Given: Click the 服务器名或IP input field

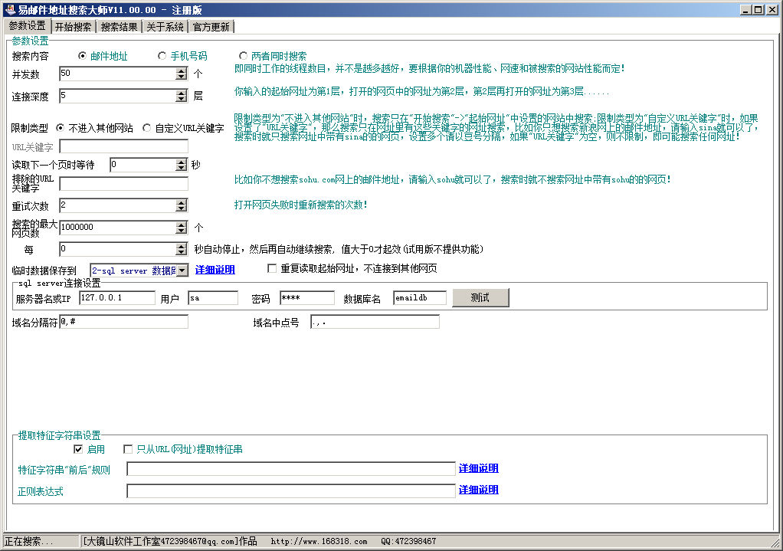Looking at the screenshot, I should pyautogui.click(x=116, y=298).
